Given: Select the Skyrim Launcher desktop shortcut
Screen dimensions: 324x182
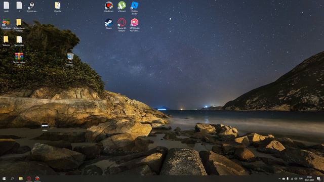Looking at the screenshot, I should pos(32,7).
